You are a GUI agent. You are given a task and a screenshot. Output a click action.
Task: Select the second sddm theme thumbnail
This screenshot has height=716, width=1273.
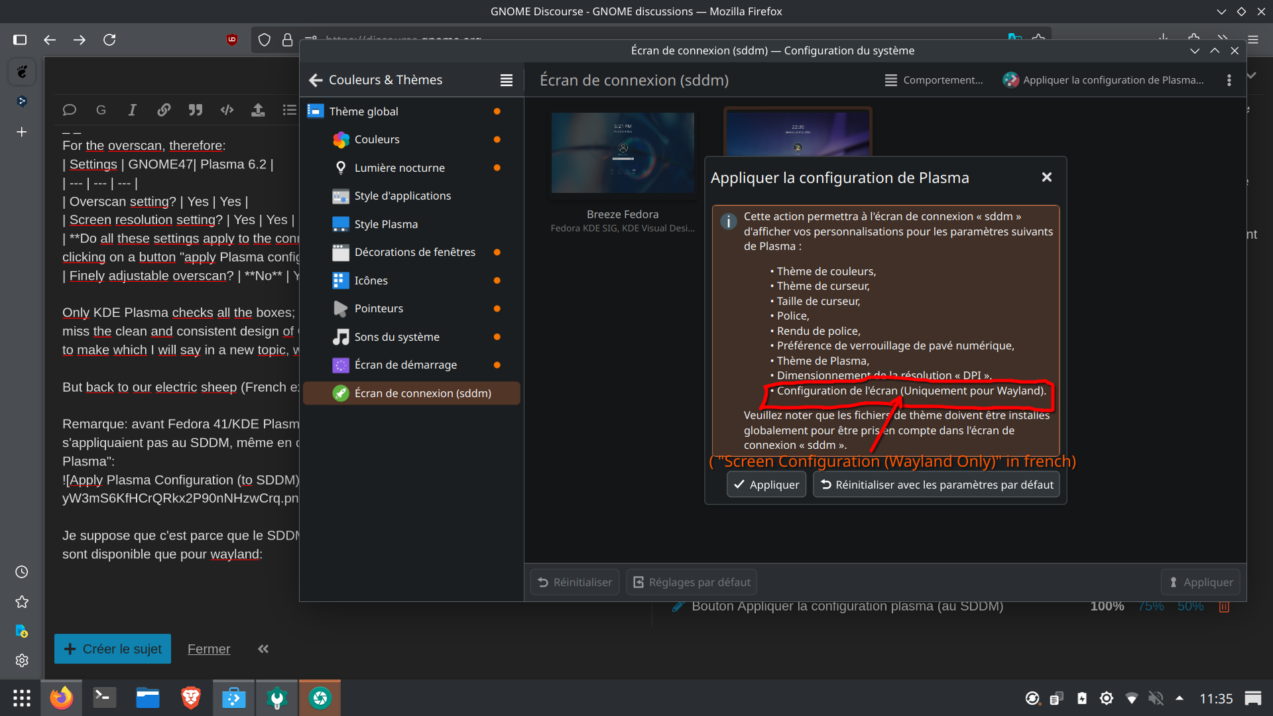tap(798, 133)
